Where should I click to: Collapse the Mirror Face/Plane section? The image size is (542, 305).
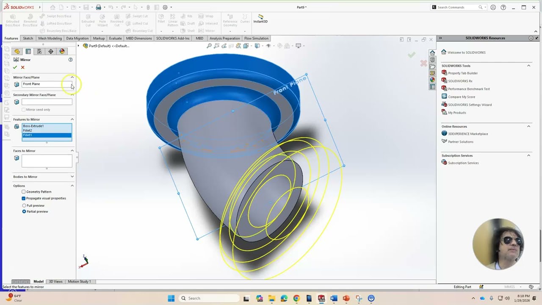tap(72, 78)
